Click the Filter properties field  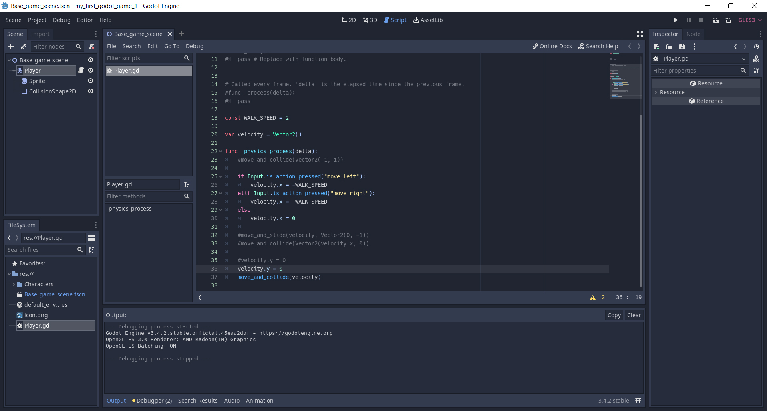click(700, 71)
